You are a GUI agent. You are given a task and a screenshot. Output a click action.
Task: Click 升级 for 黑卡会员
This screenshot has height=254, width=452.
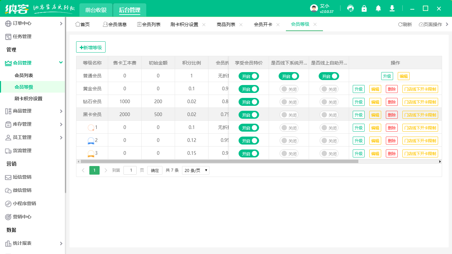[358, 114]
